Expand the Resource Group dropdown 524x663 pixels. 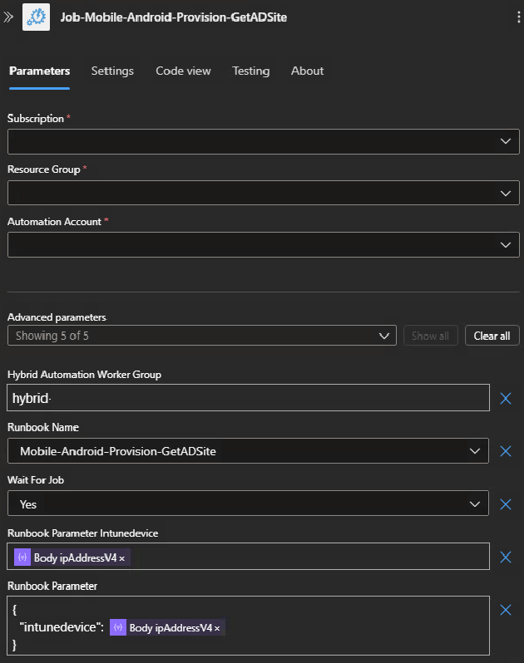pyautogui.click(x=263, y=193)
